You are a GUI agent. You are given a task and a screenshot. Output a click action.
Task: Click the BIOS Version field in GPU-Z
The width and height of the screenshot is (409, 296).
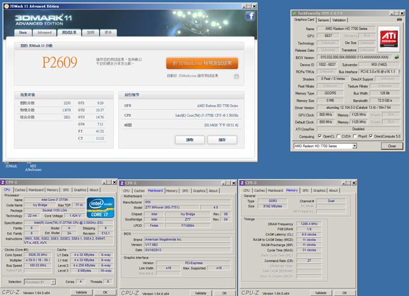[x=354, y=57]
